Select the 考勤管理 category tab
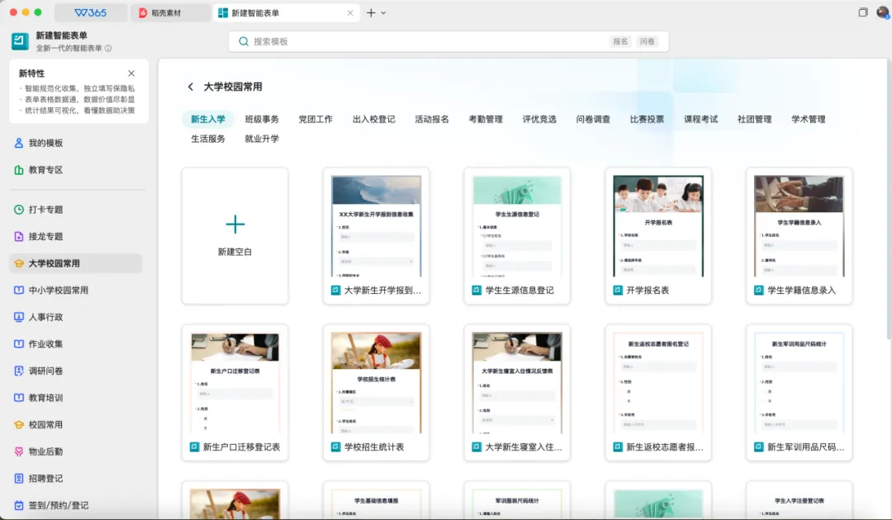The image size is (892, 520). pos(486,120)
